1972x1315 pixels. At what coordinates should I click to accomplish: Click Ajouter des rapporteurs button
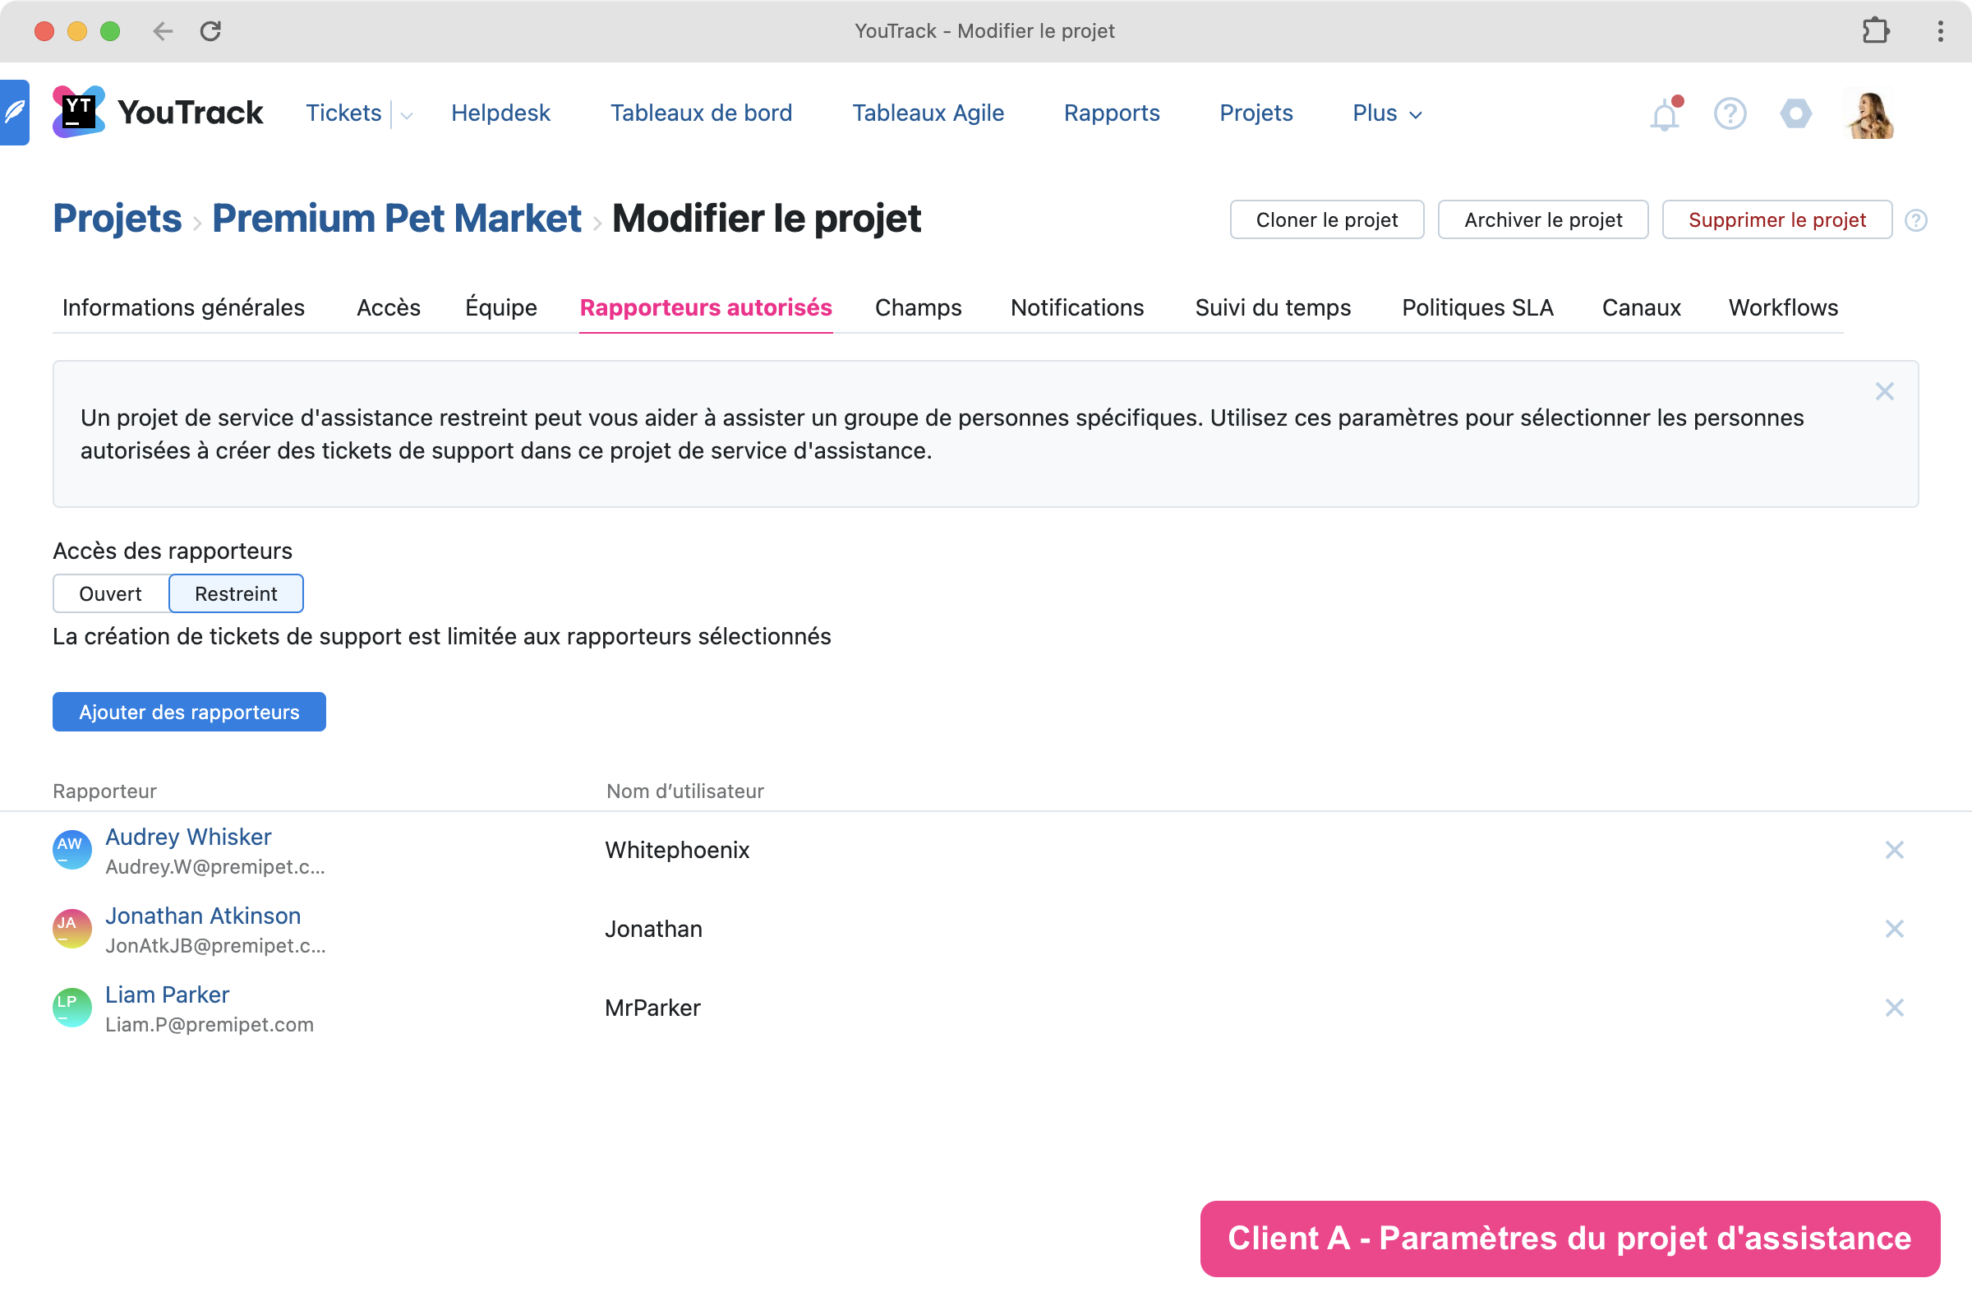click(189, 712)
